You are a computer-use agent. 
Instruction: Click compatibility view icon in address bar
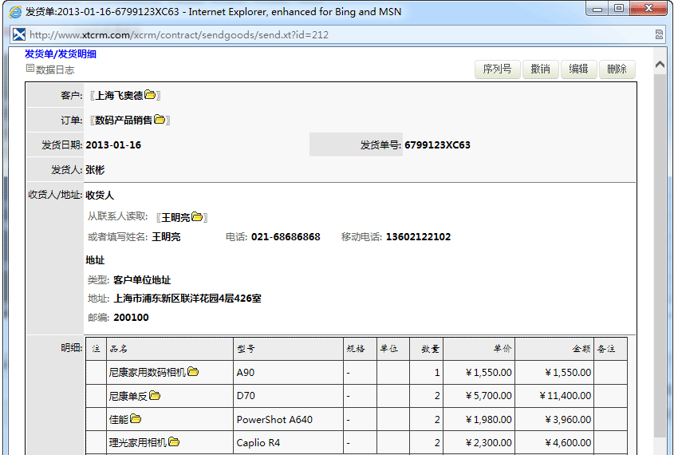pos(659,34)
